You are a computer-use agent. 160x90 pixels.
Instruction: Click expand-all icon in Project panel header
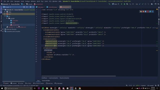(27, 7)
